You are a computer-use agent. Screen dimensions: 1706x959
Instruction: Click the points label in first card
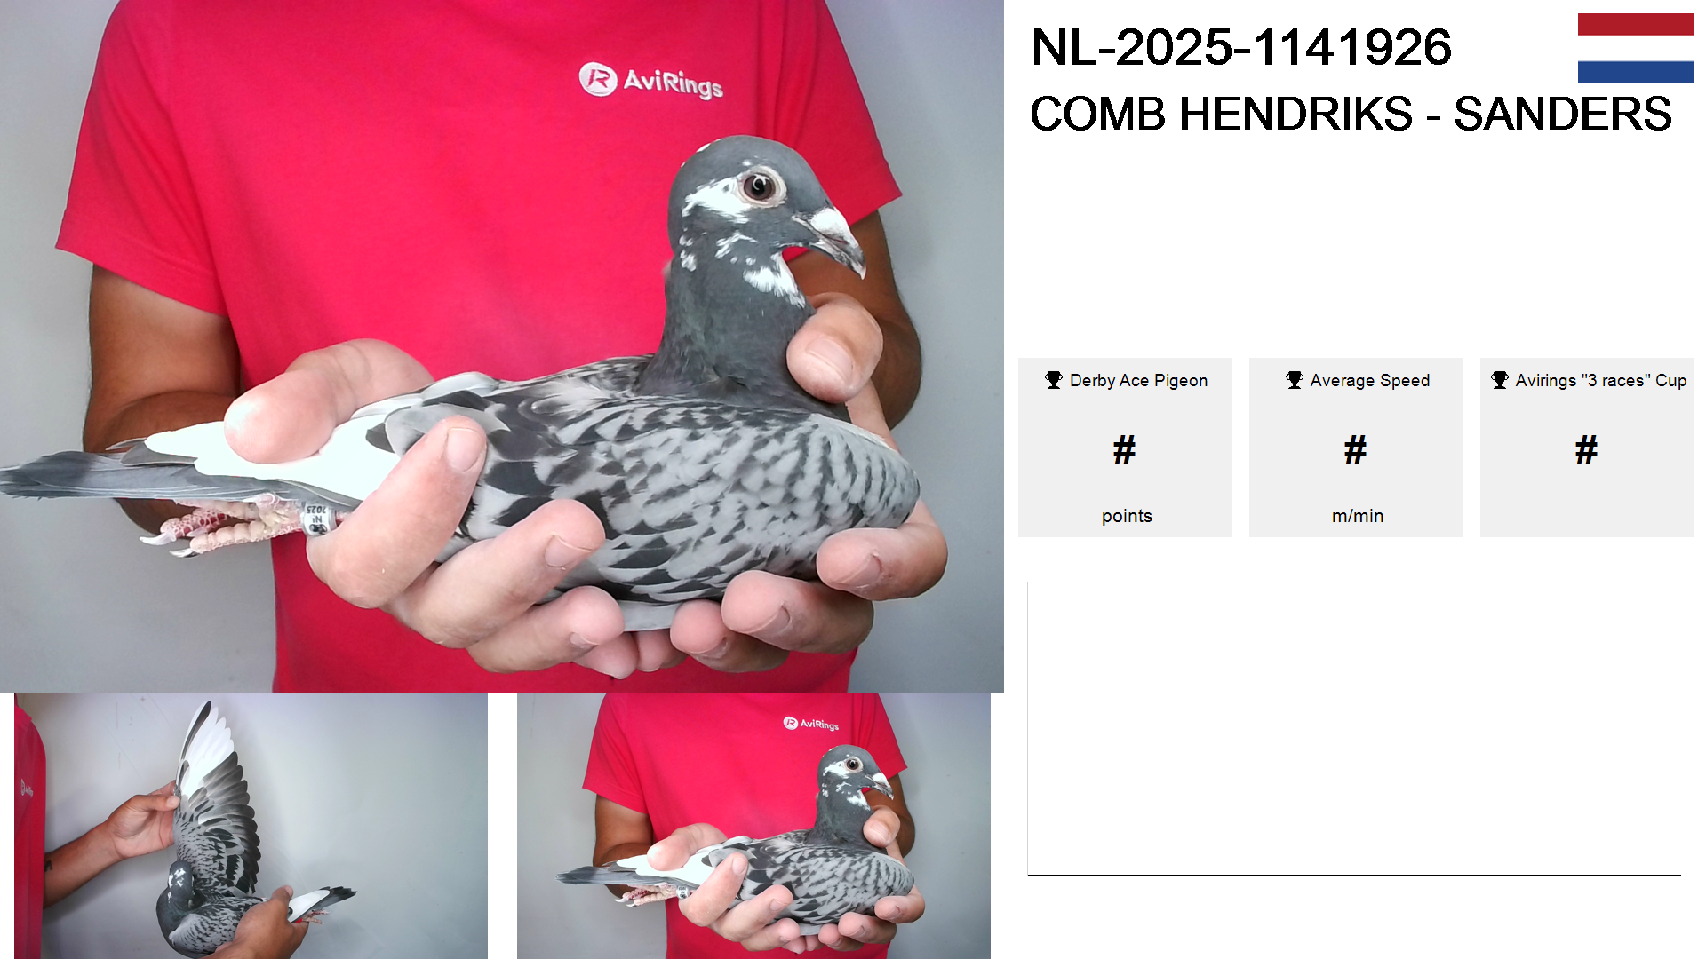pyautogui.click(x=1127, y=516)
